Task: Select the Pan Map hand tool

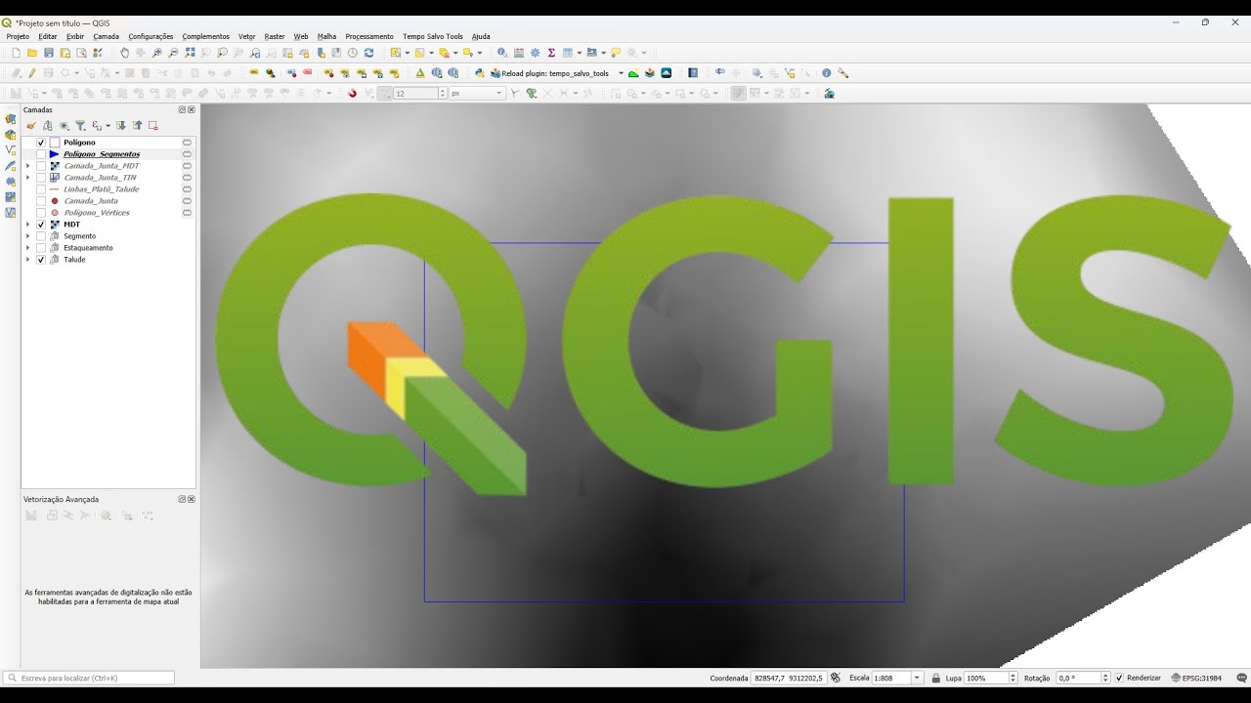Action: 124,53
